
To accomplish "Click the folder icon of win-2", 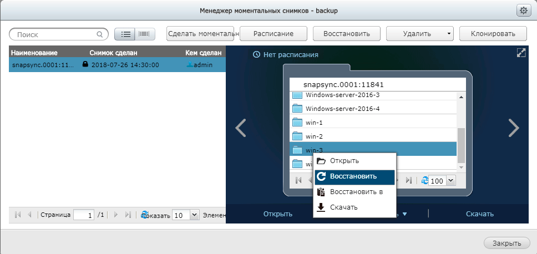I will pos(297,136).
